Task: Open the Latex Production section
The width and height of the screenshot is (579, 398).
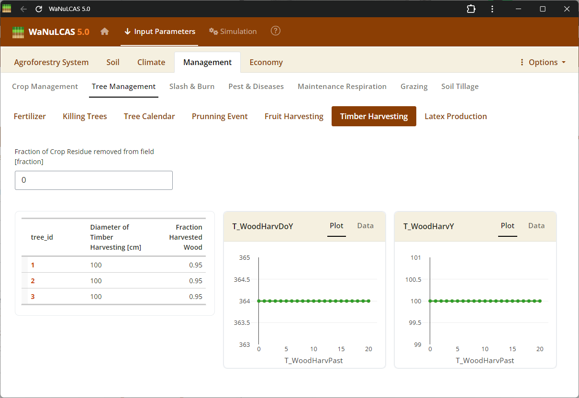Action: pyautogui.click(x=456, y=116)
